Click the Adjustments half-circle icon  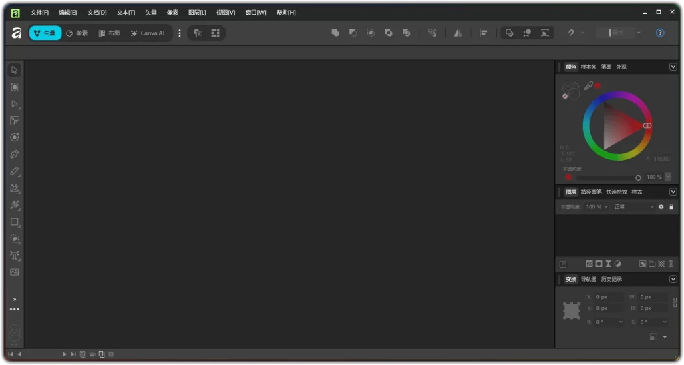pyautogui.click(x=617, y=264)
